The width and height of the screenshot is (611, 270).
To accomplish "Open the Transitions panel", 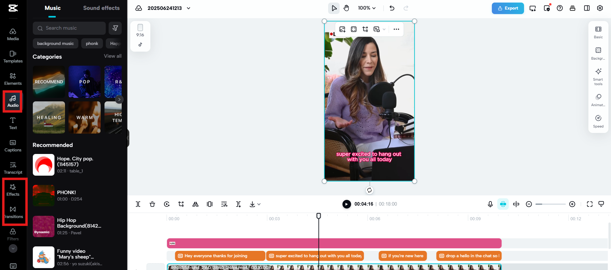I will pyautogui.click(x=13, y=212).
